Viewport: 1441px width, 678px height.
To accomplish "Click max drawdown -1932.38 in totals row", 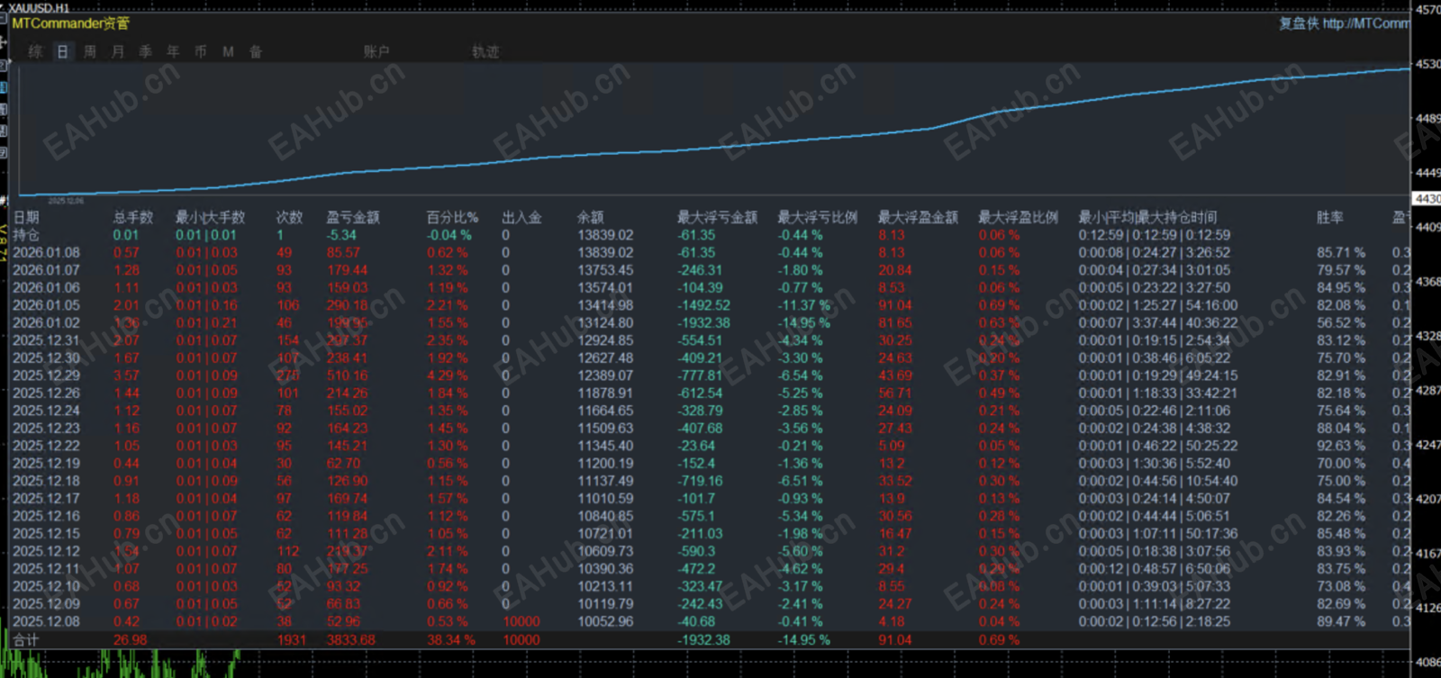I will [x=704, y=640].
